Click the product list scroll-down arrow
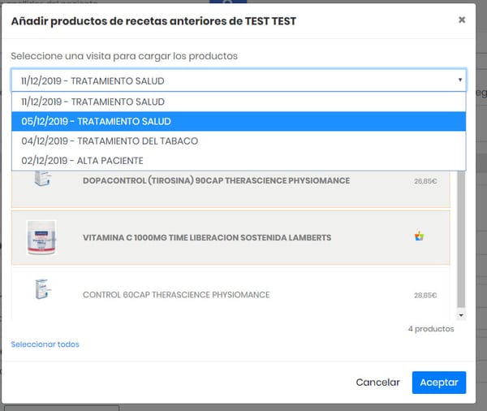487x411 pixels. 461,315
